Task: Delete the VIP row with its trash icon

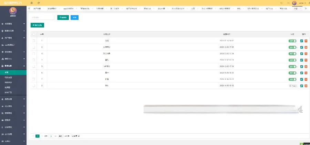Action: point(306,66)
